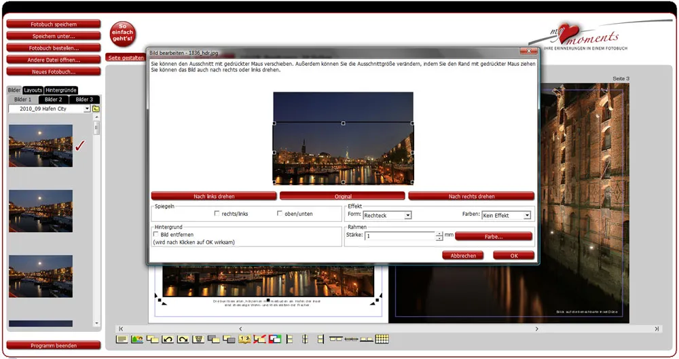Click the trash basket delete icon

click(198, 339)
